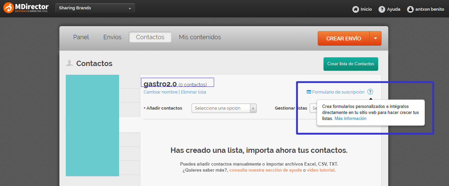The image size is (449, 186).
Task: Click the Inicio home icon
Action: coord(355,9)
